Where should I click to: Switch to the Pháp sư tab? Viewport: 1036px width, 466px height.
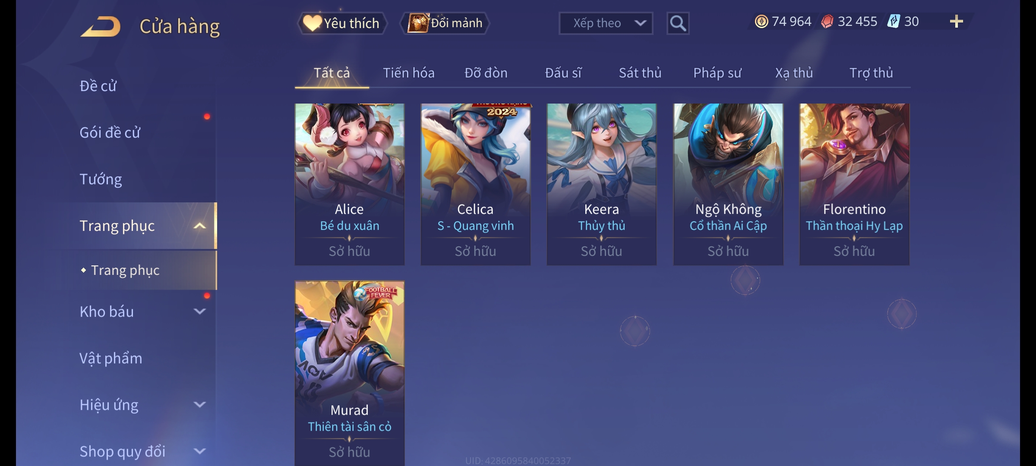coord(717,73)
